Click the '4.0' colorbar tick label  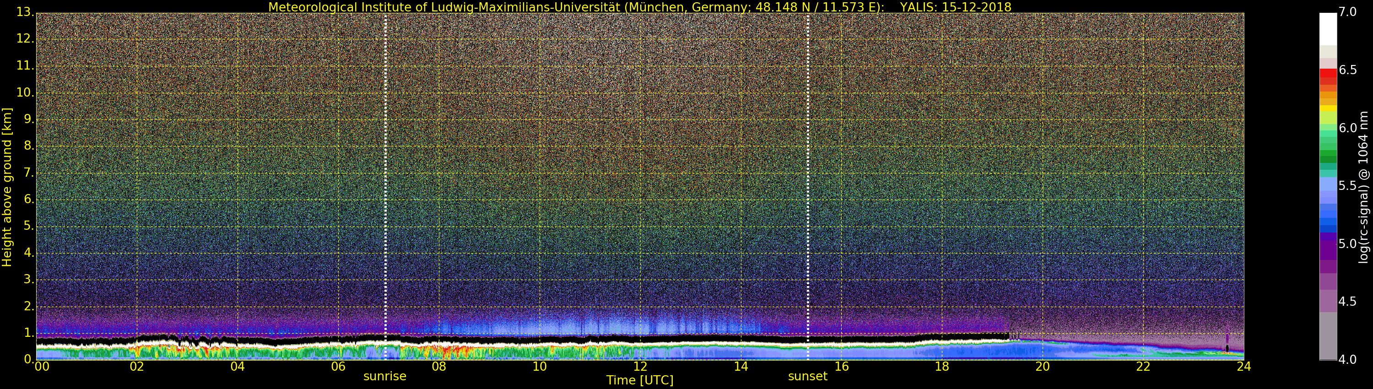pos(1347,360)
